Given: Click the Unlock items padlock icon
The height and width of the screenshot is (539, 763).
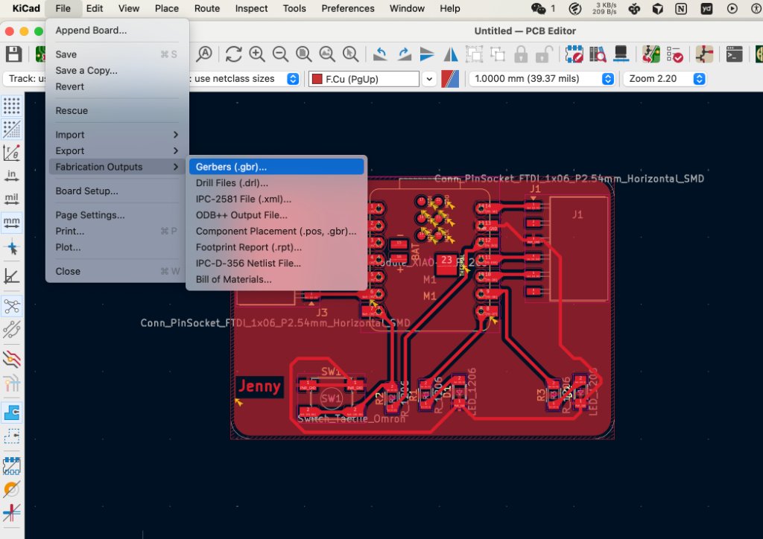Looking at the screenshot, I should [x=544, y=54].
